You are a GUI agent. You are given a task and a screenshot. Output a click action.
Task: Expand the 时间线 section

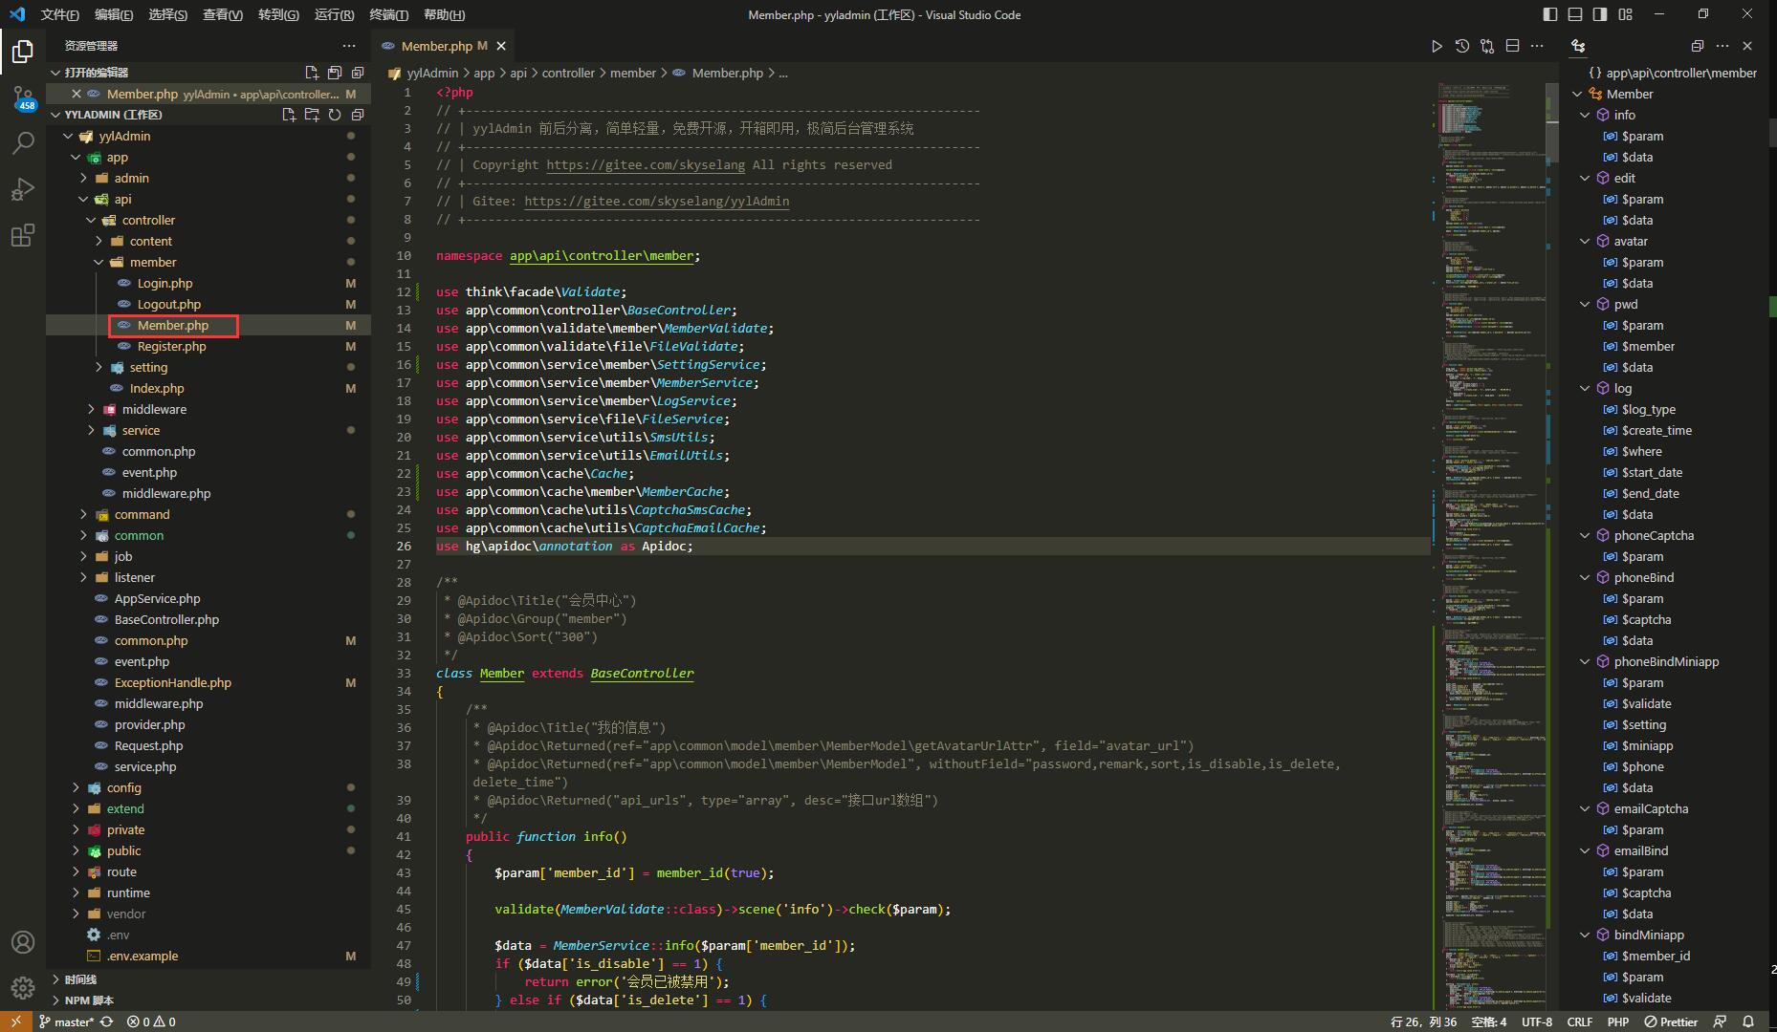[80, 979]
